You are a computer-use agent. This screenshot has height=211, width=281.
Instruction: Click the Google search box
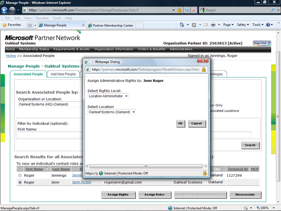(x=237, y=10)
